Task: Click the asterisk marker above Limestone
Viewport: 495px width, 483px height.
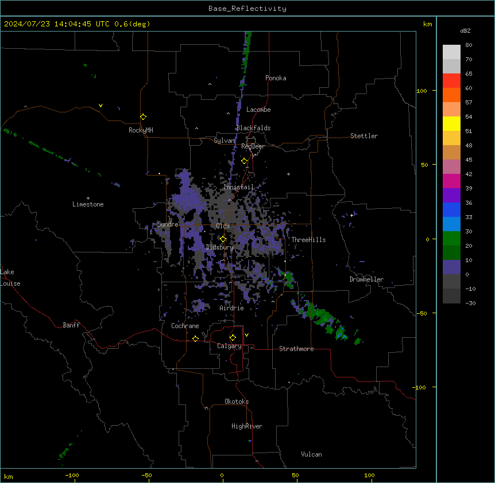Action: [x=88, y=198]
